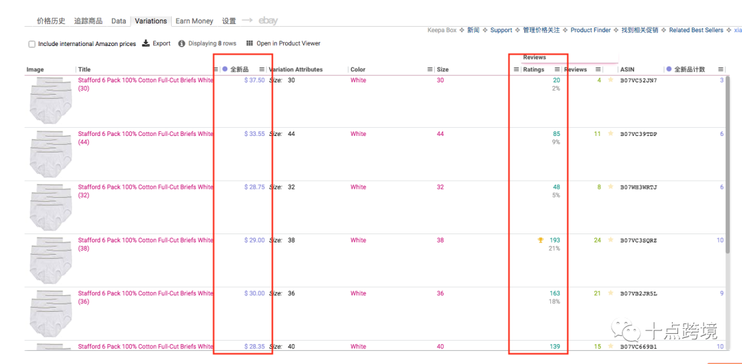Select the $ 28.75 price cell
The width and height of the screenshot is (742, 364).
(x=255, y=187)
